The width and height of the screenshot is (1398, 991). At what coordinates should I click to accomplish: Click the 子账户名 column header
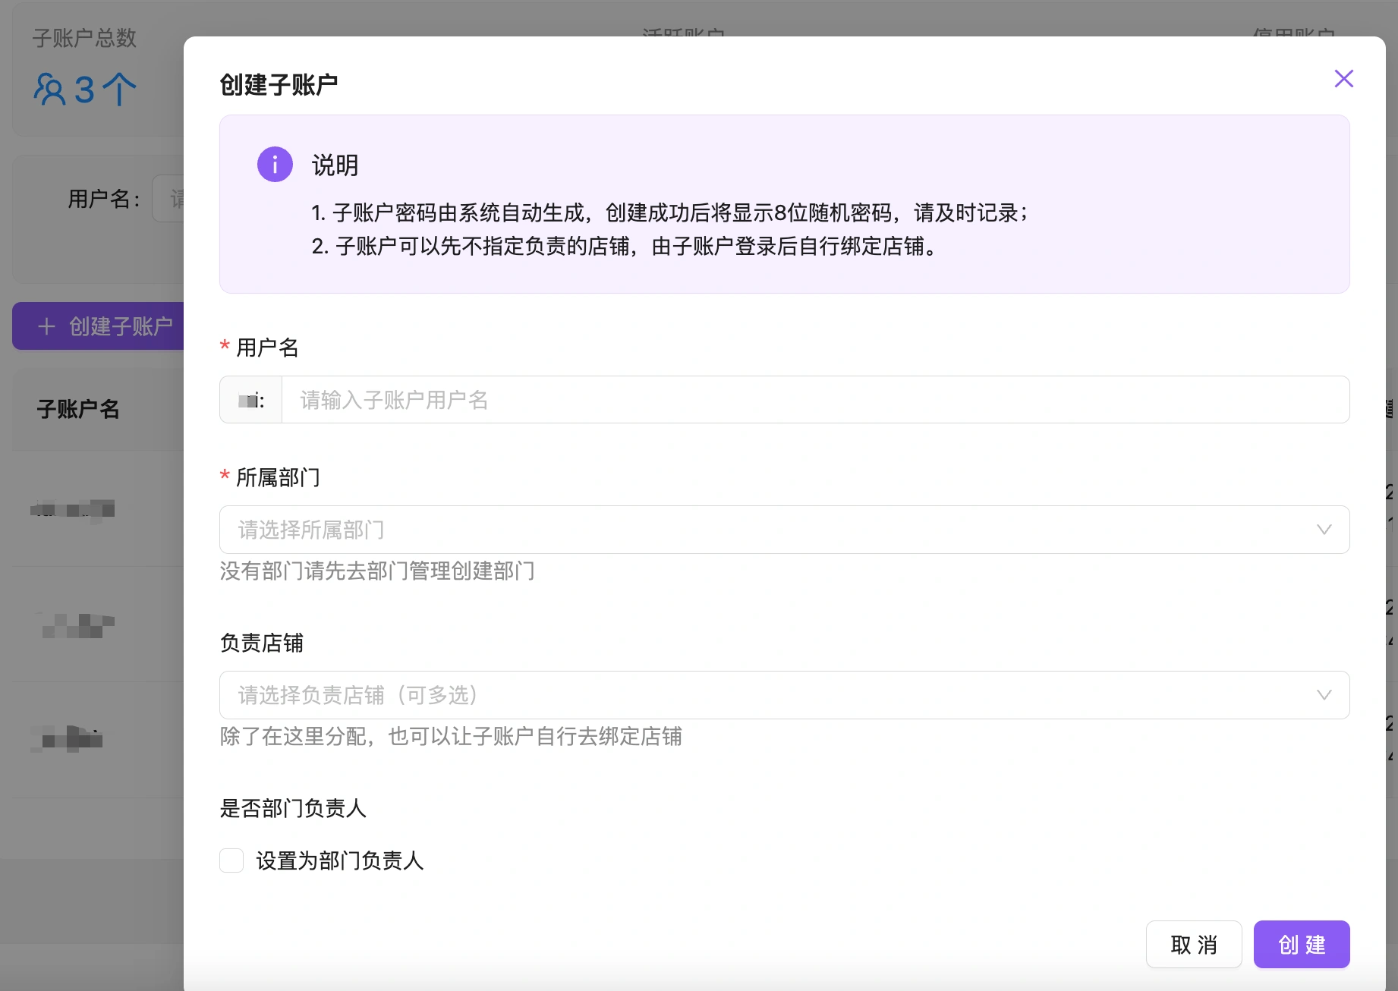[x=78, y=410]
